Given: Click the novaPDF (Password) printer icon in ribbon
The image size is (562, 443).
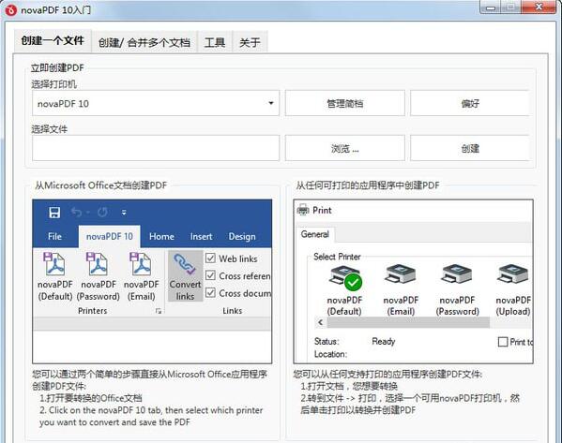Looking at the screenshot, I should coord(98,264).
